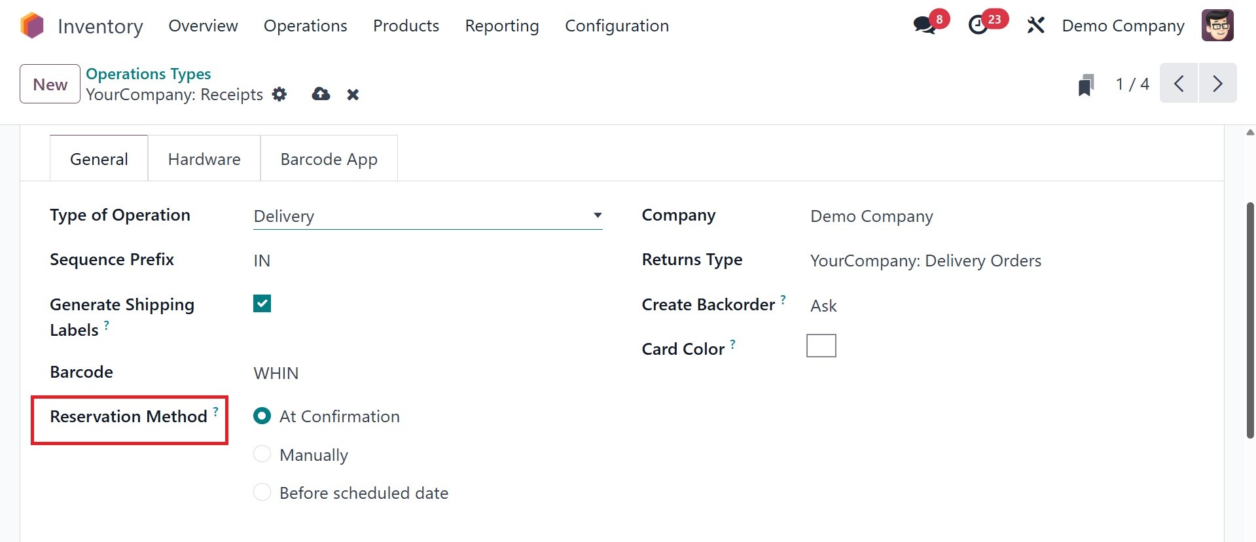Viewport: 1256px width, 542px height.
Task: Click the bookmark icon near the pager
Action: tap(1086, 84)
